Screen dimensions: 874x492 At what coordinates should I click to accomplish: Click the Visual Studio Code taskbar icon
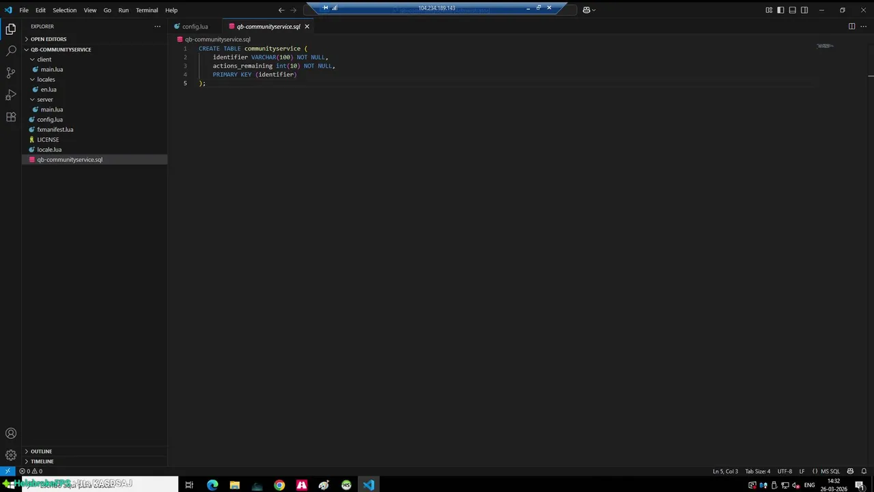[369, 485]
